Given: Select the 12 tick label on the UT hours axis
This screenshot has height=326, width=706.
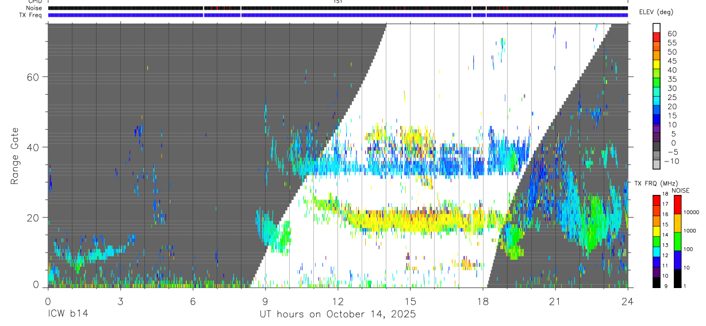Looking at the screenshot, I should 337,301.
